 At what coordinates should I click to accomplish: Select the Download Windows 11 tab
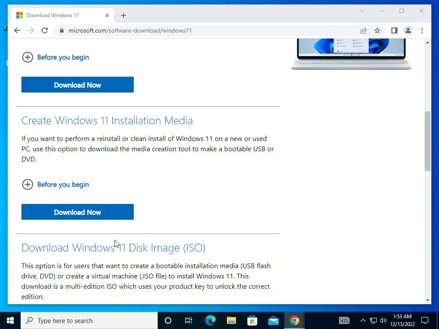(x=63, y=15)
